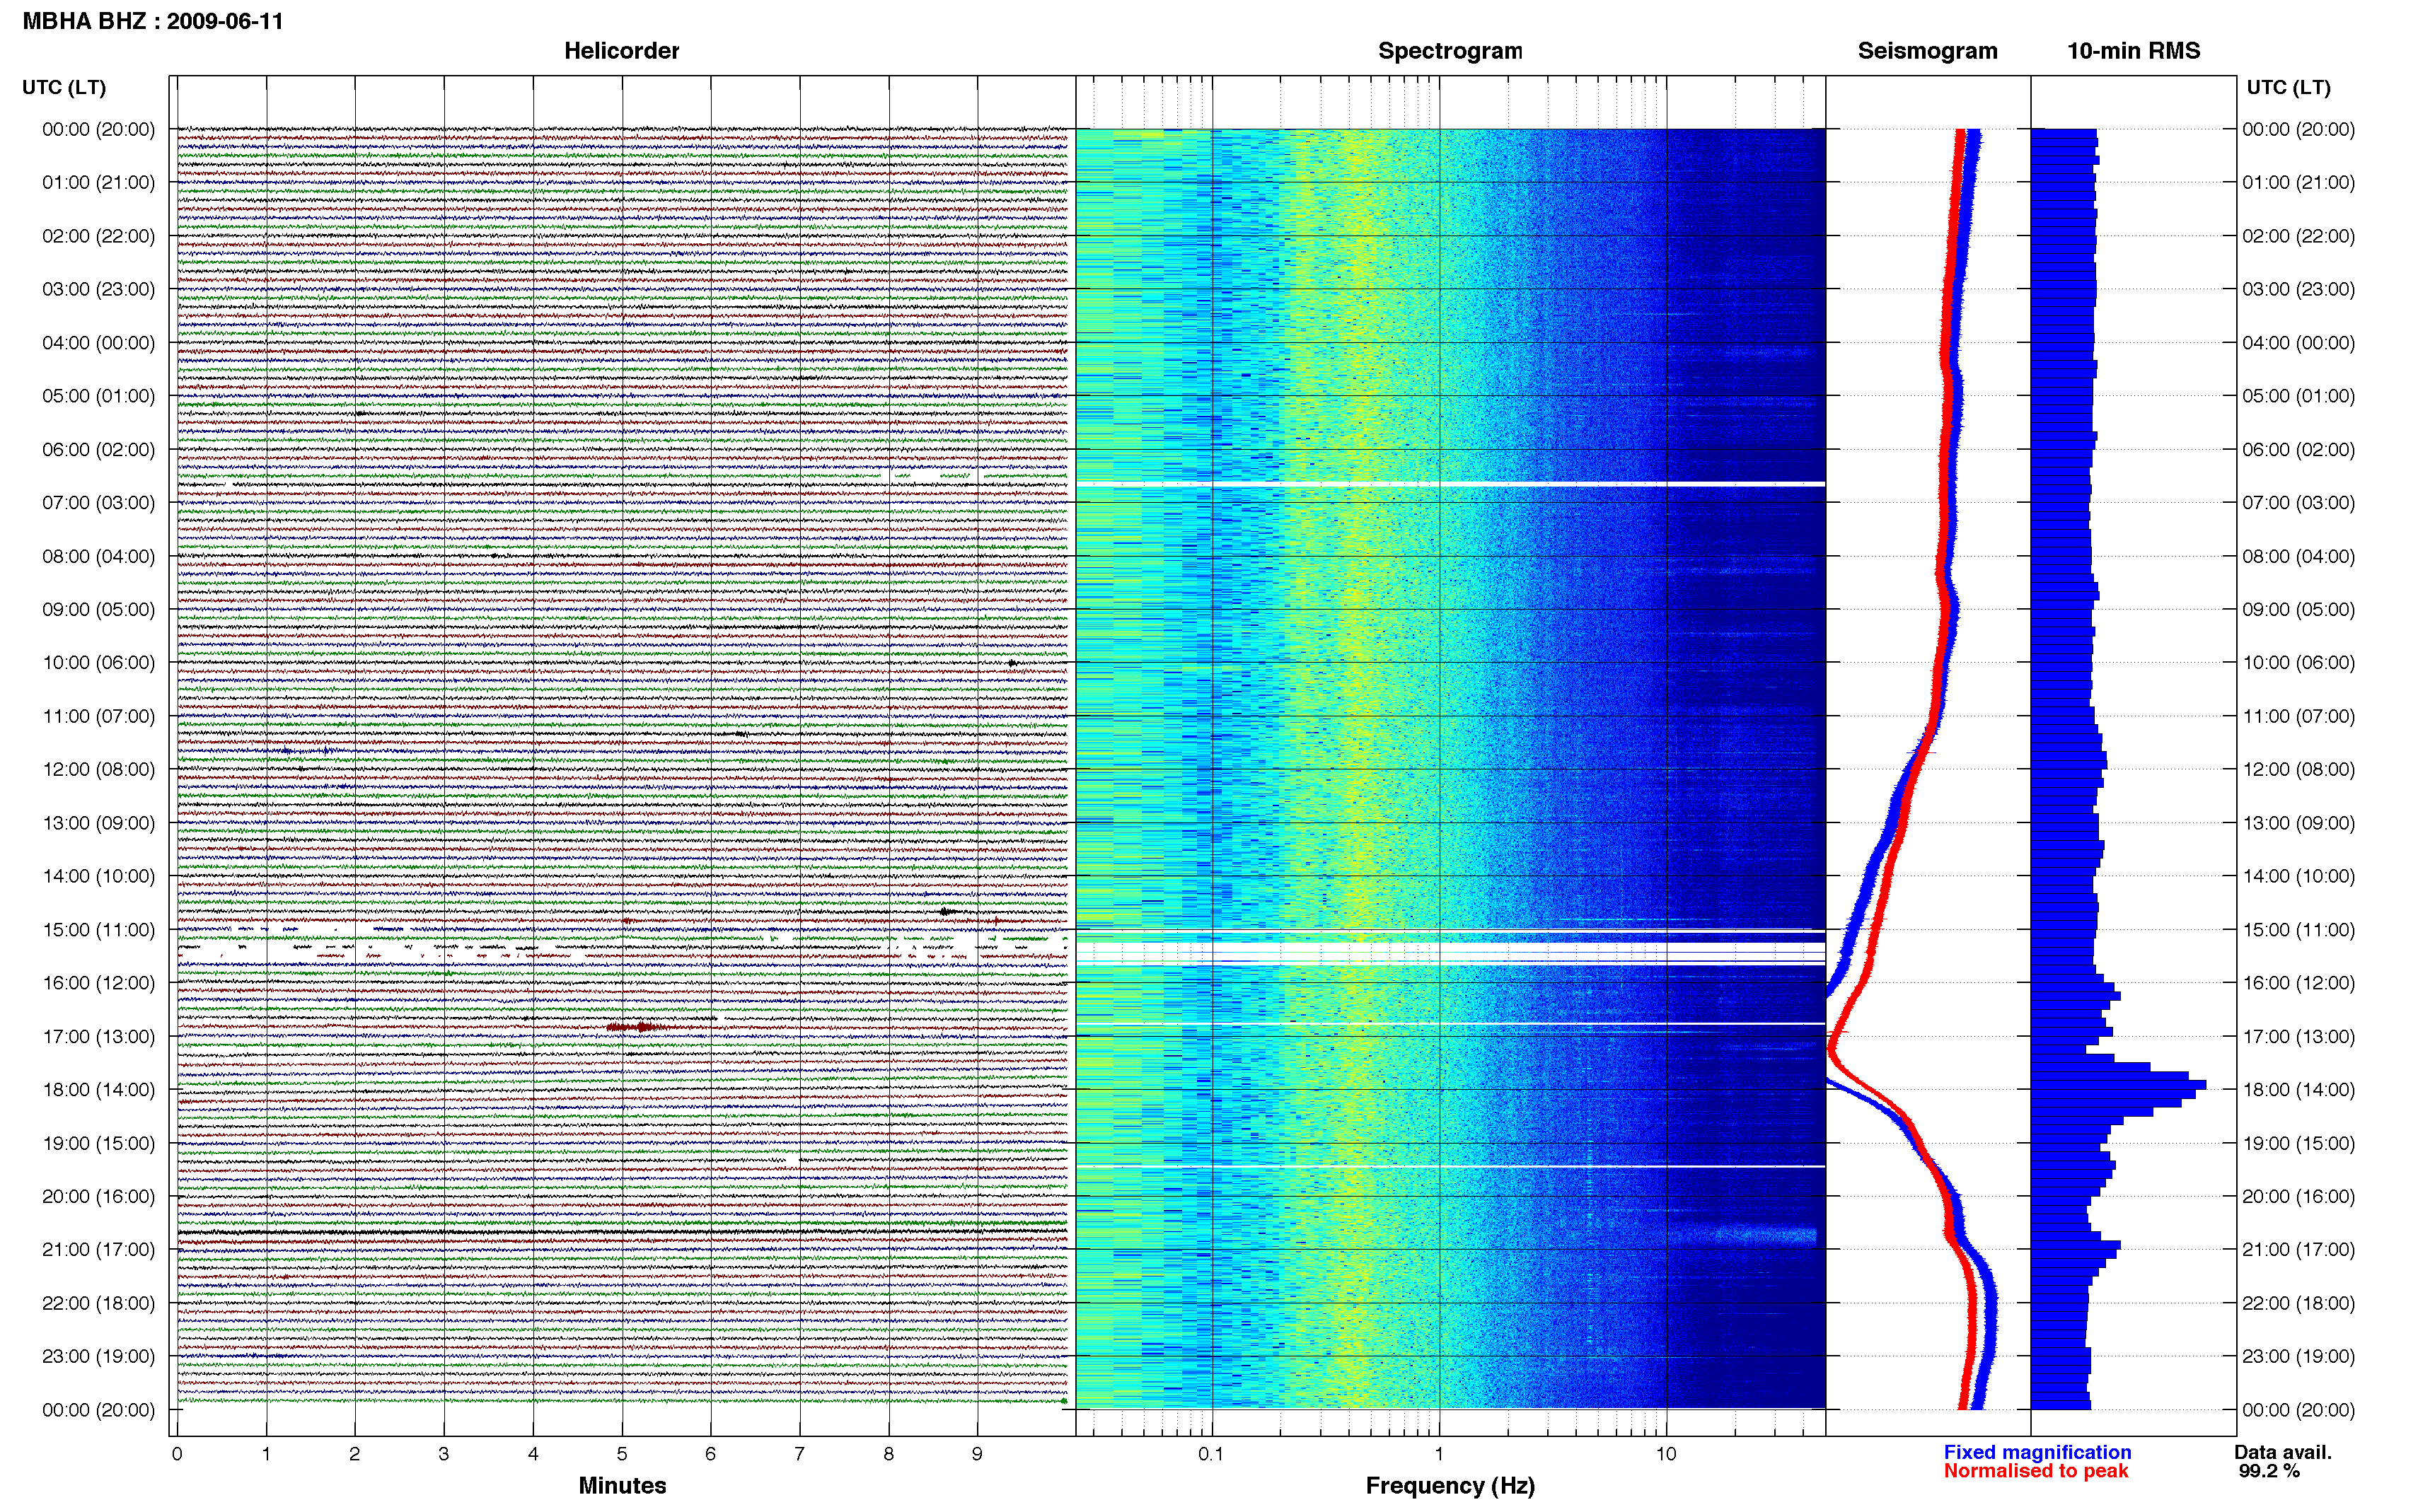The width and height of the screenshot is (2418, 1512).
Task: Click the 'Frequency (Hz)' axis title
Action: click(x=1450, y=1486)
